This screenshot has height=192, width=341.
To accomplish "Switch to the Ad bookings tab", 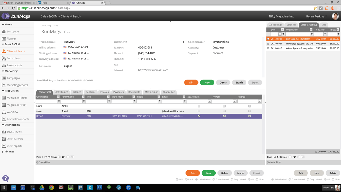I will tap(275, 25).
